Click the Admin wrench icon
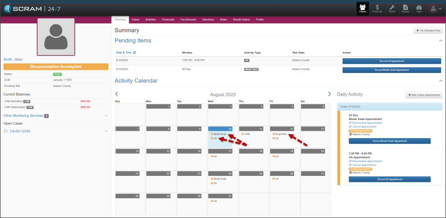This screenshot has width=446, height=218. [x=392, y=8]
